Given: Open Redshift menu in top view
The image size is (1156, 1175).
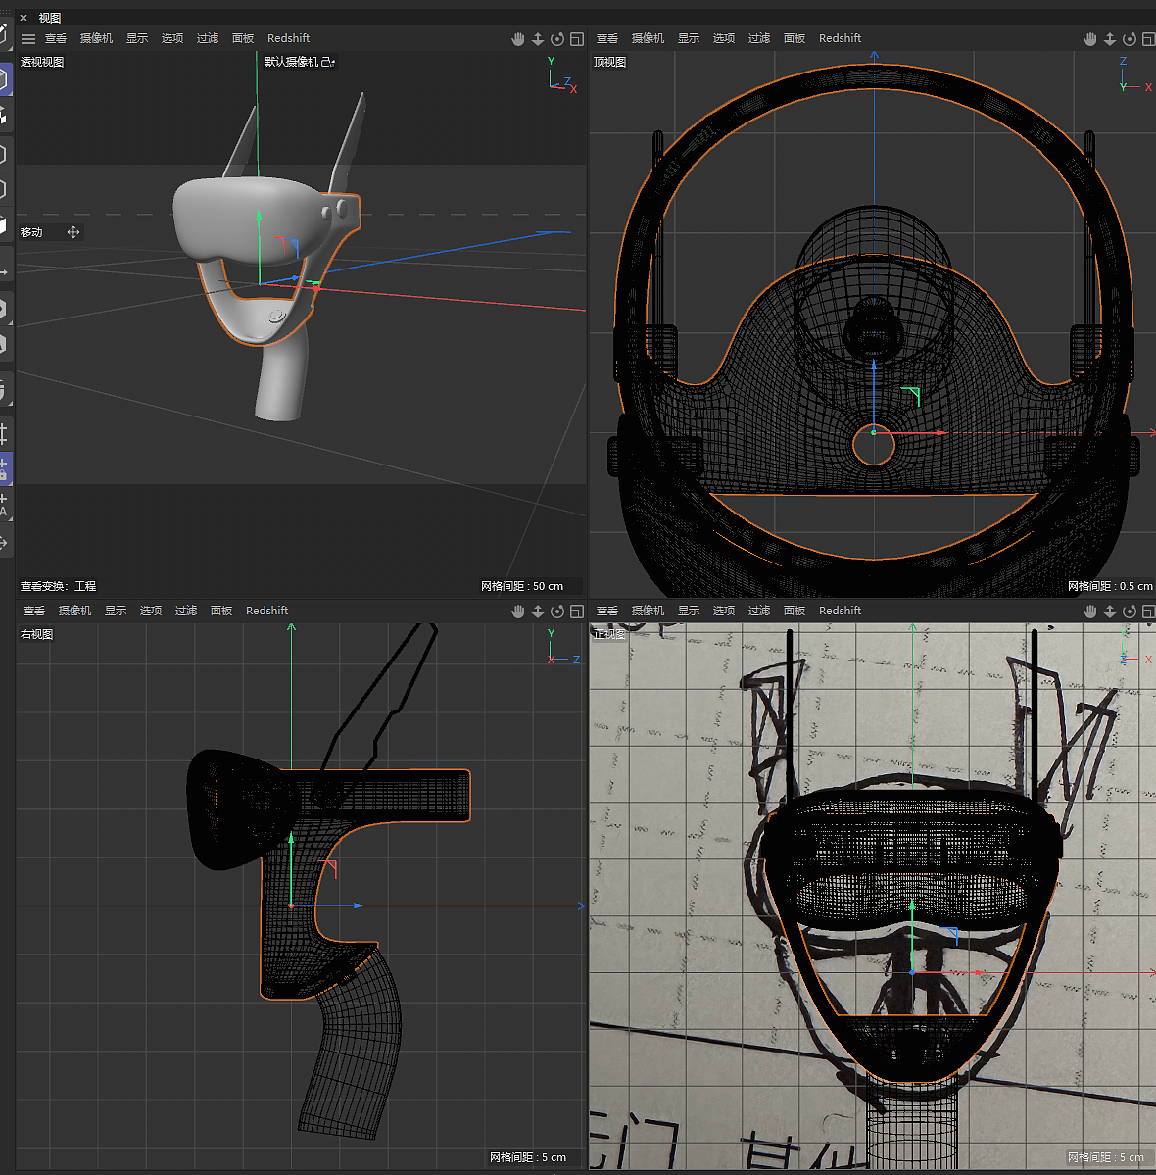Looking at the screenshot, I should [840, 38].
